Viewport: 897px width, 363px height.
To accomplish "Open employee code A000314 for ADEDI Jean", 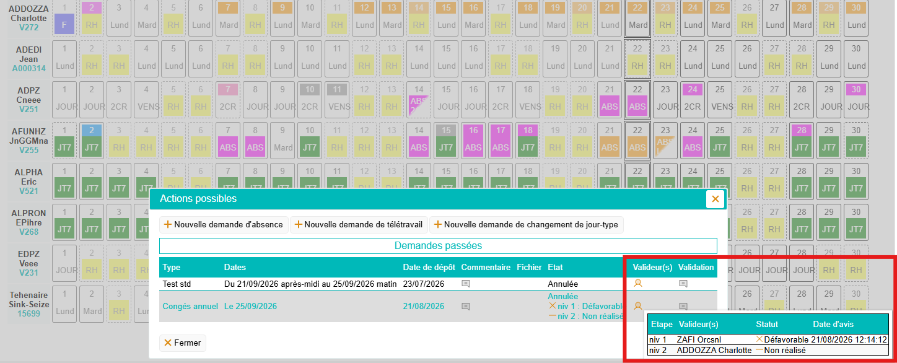I will click(x=28, y=69).
